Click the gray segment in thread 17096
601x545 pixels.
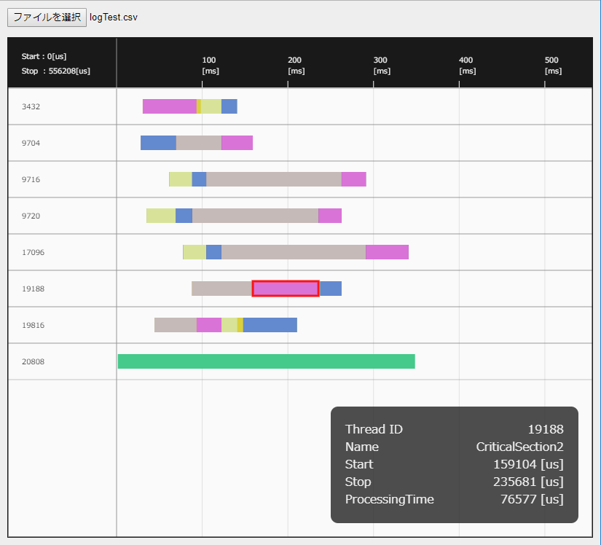click(x=294, y=252)
